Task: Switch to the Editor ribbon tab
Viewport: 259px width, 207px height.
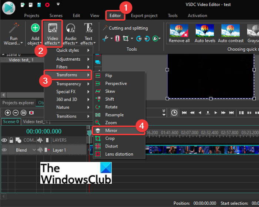Action: [x=115, y=16]
